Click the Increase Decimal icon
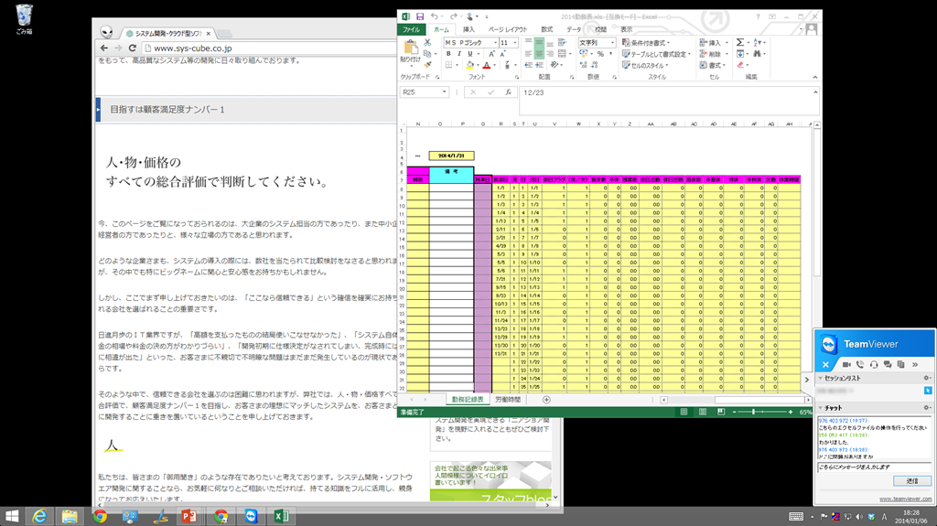Image resolution: width=937 pixels, height=526 pixels. pos(583,65)
